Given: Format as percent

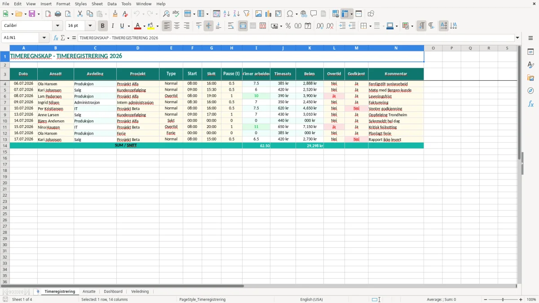Looking at the screenshot, I should [288, 26].
